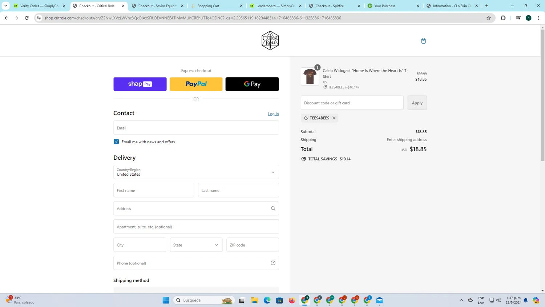View site information icon in address bar
Screen dimensions: 545x307
pos(39,18)
